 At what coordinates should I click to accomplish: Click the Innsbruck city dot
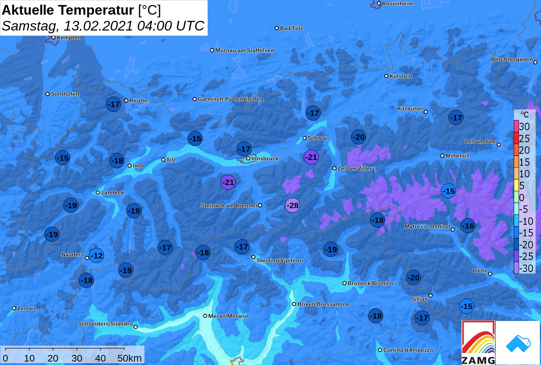248,158
